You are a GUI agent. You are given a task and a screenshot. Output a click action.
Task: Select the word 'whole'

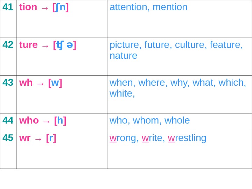177,120
